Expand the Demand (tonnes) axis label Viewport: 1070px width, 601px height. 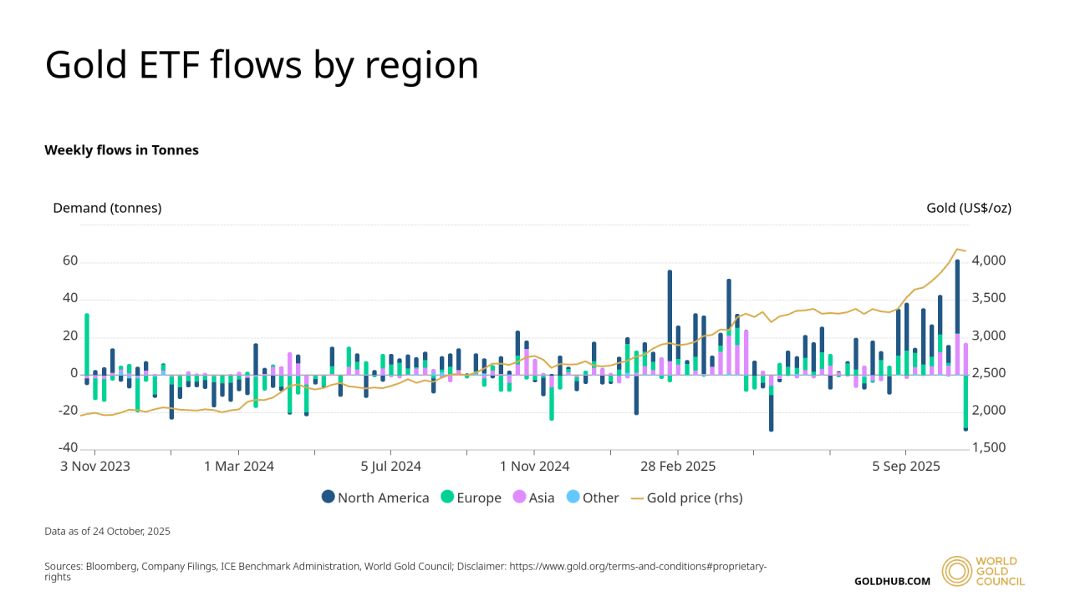click(107, 208)
